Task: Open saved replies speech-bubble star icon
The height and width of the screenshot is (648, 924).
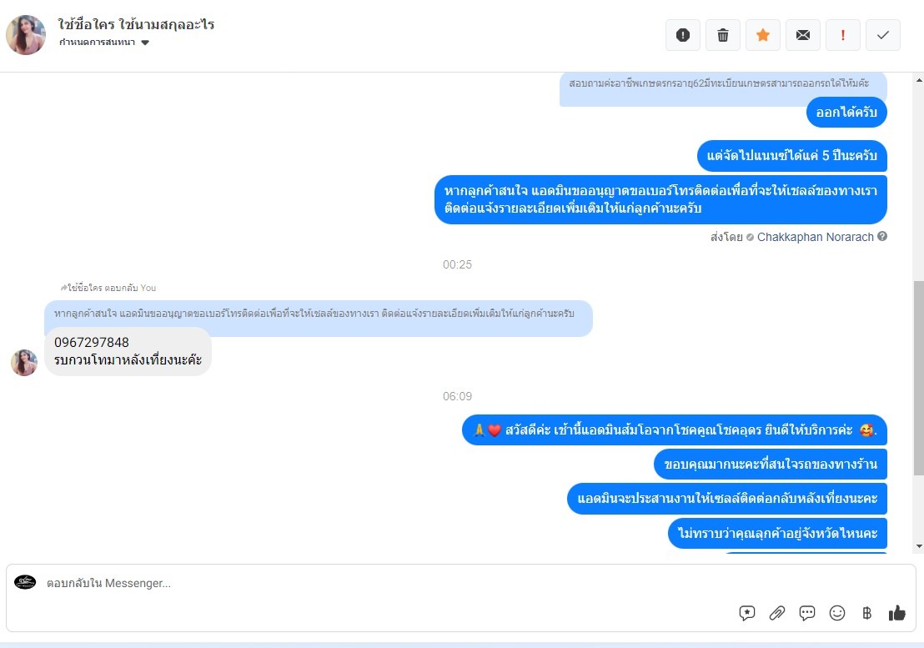Action: [746, 613]
